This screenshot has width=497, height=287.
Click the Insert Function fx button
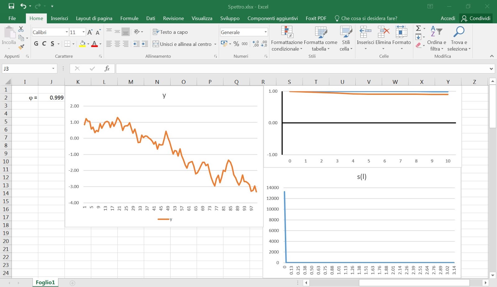coord(107,68)
